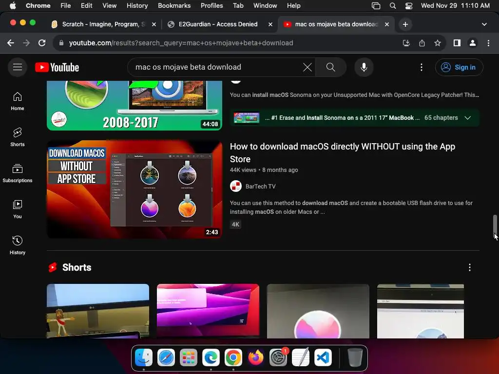499x374 pixels.
Task: Go back with the browser arrow
Action: [x=11, y=43]
